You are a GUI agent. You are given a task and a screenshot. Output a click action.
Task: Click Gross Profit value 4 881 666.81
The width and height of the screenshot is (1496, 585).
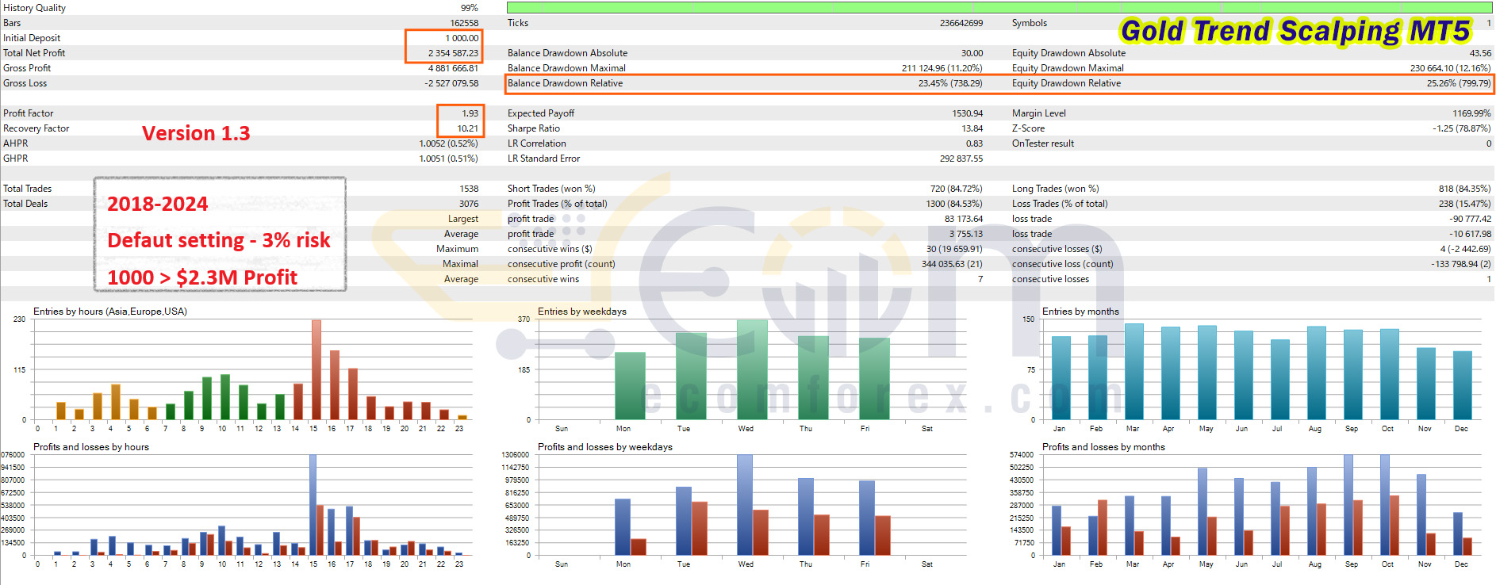pyautogui.click(x=453, y=68)
